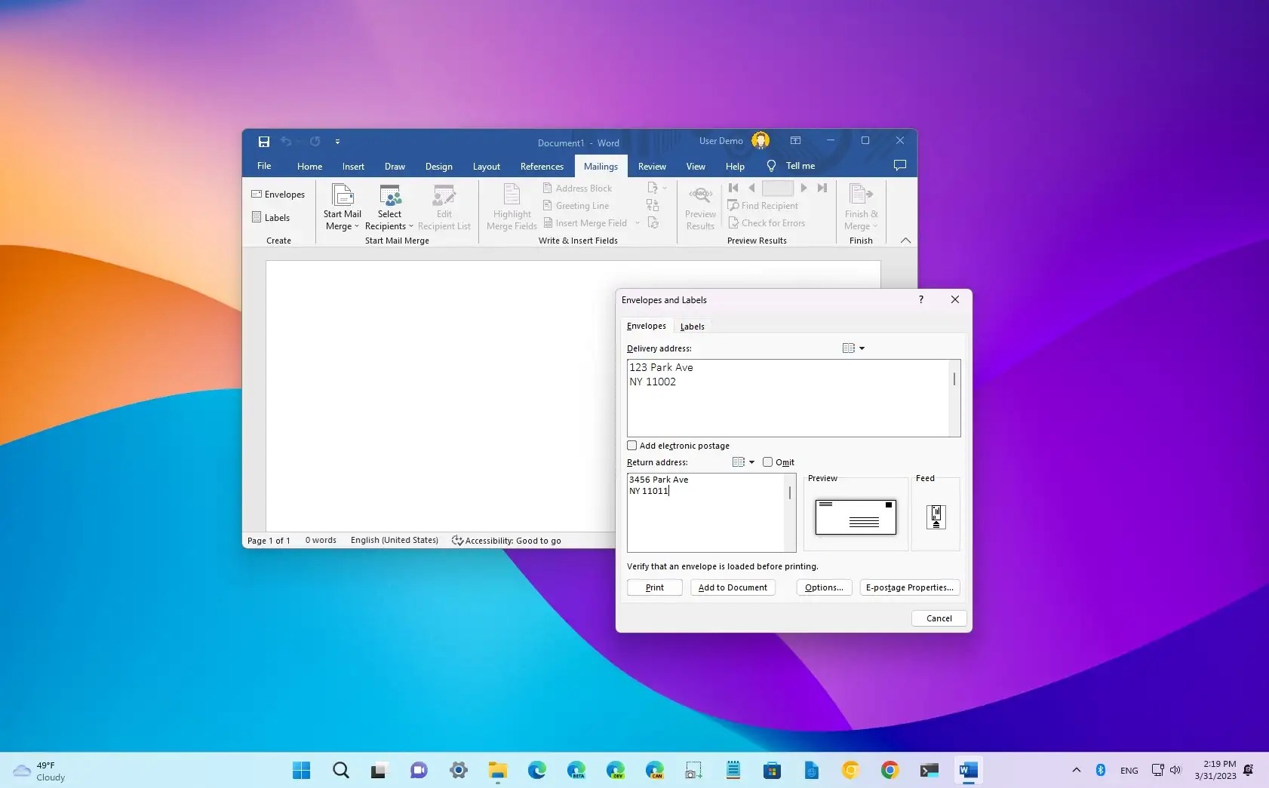This screenshot has height=788, width=1269.
Task: Switch to the Labels tab in the dialog
Action: pyautogui.click(x=693, y=326)
